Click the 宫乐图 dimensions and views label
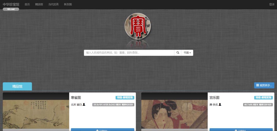277x131 pixels. pyautogui.click(x=258, y=105)
